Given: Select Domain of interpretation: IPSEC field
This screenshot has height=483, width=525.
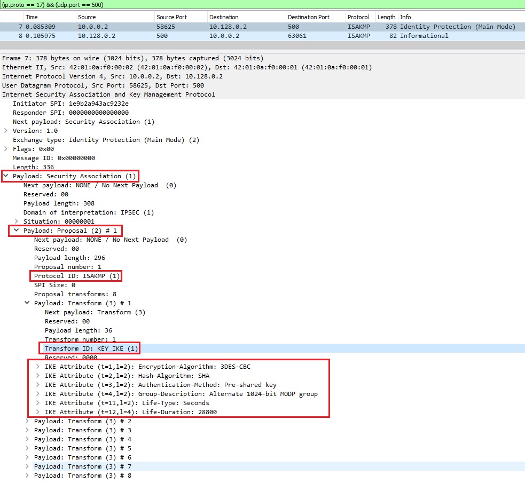Looking at the screenshot, I should 89,212.
